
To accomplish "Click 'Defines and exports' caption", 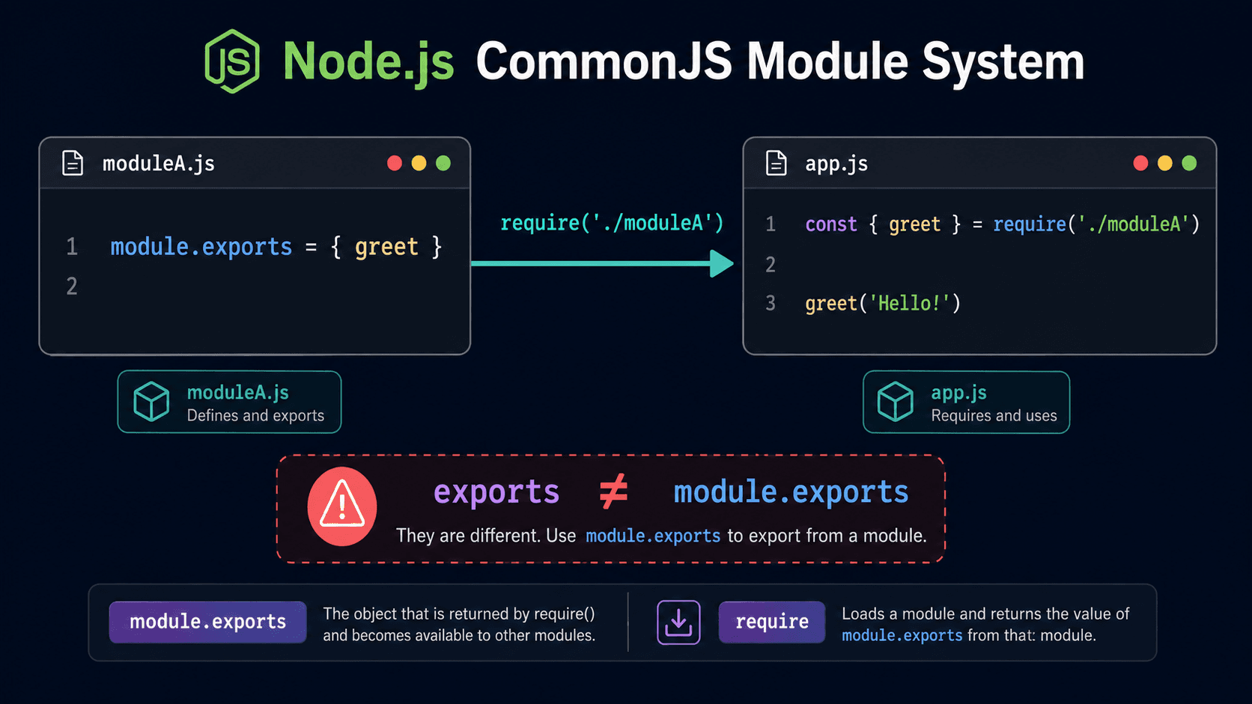I will [255, 415].
